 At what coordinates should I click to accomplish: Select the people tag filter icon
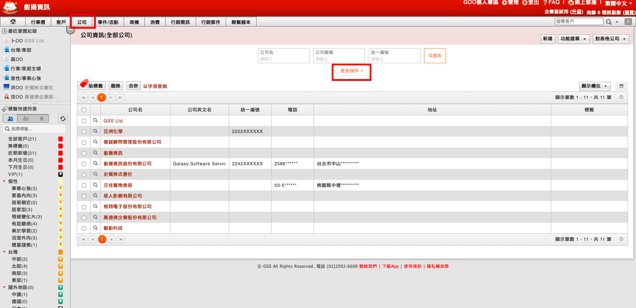(x=11, y=118)
